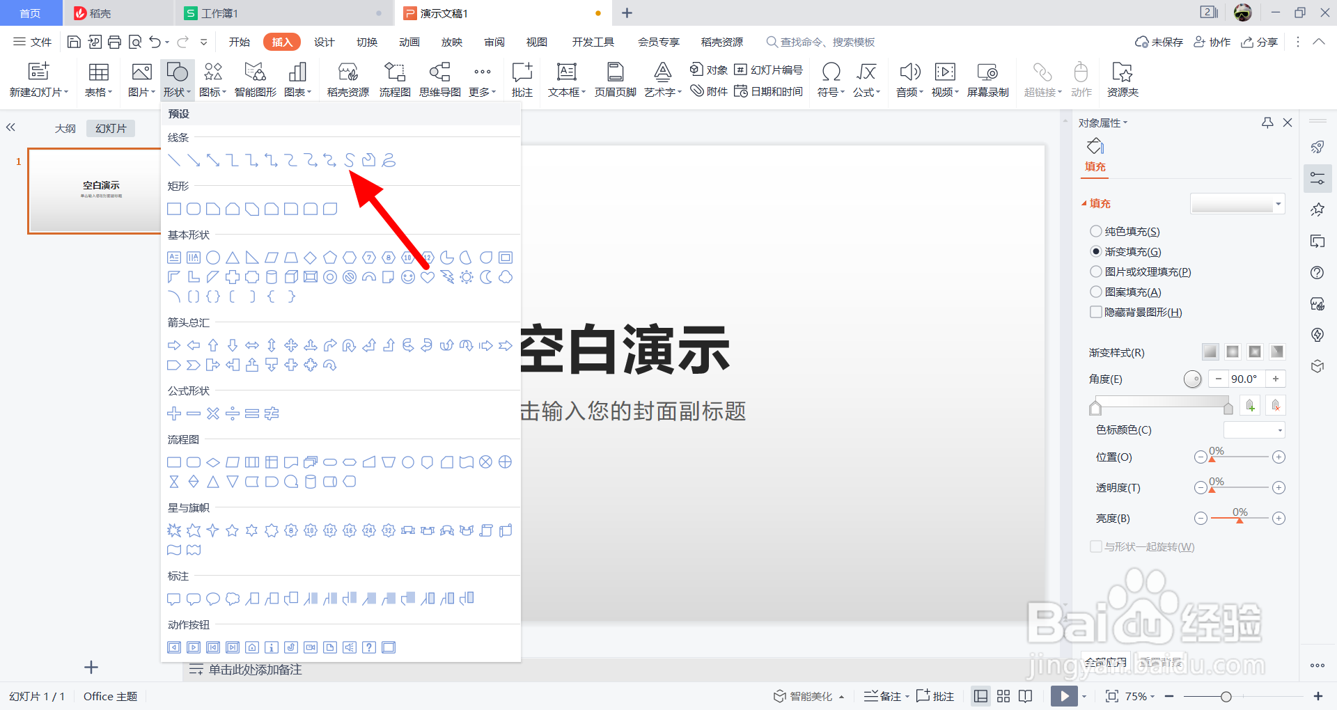
Task: Insert an attachment 附件
Action: coord(709,91)
